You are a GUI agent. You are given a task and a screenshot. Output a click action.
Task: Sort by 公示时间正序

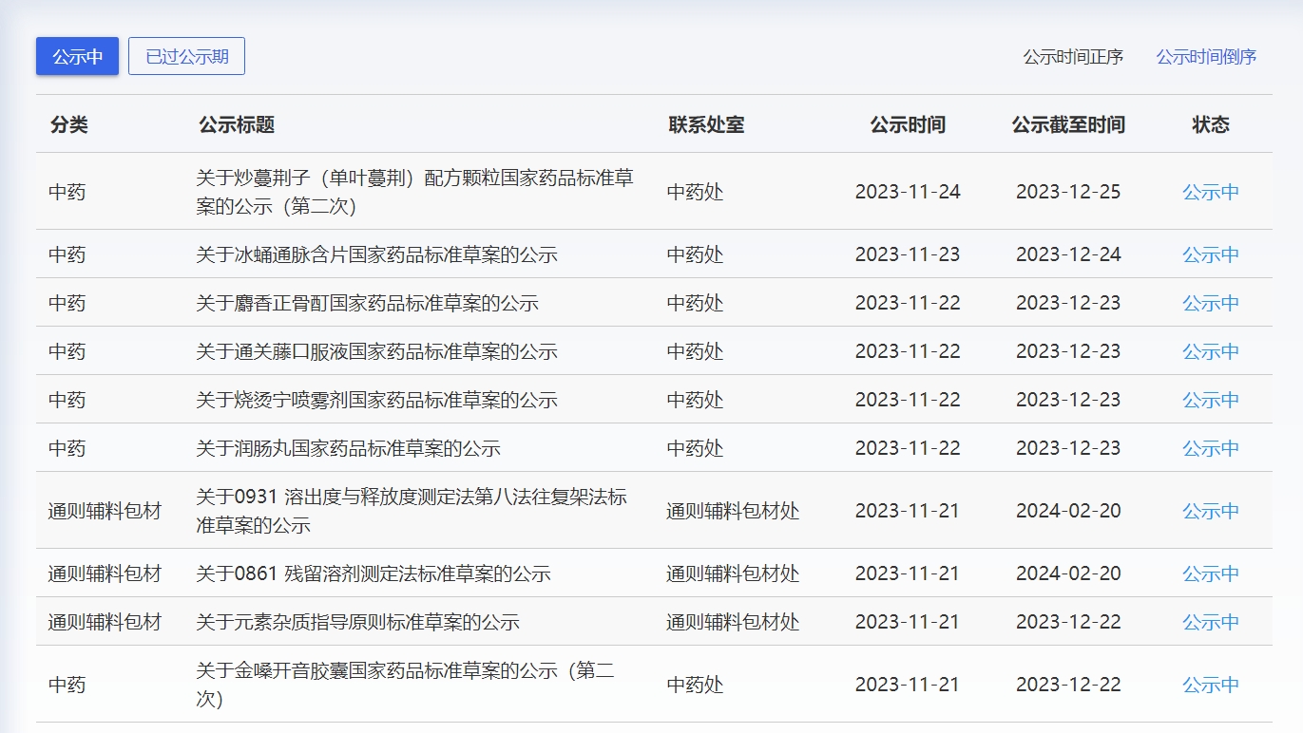pos(1072,57)
